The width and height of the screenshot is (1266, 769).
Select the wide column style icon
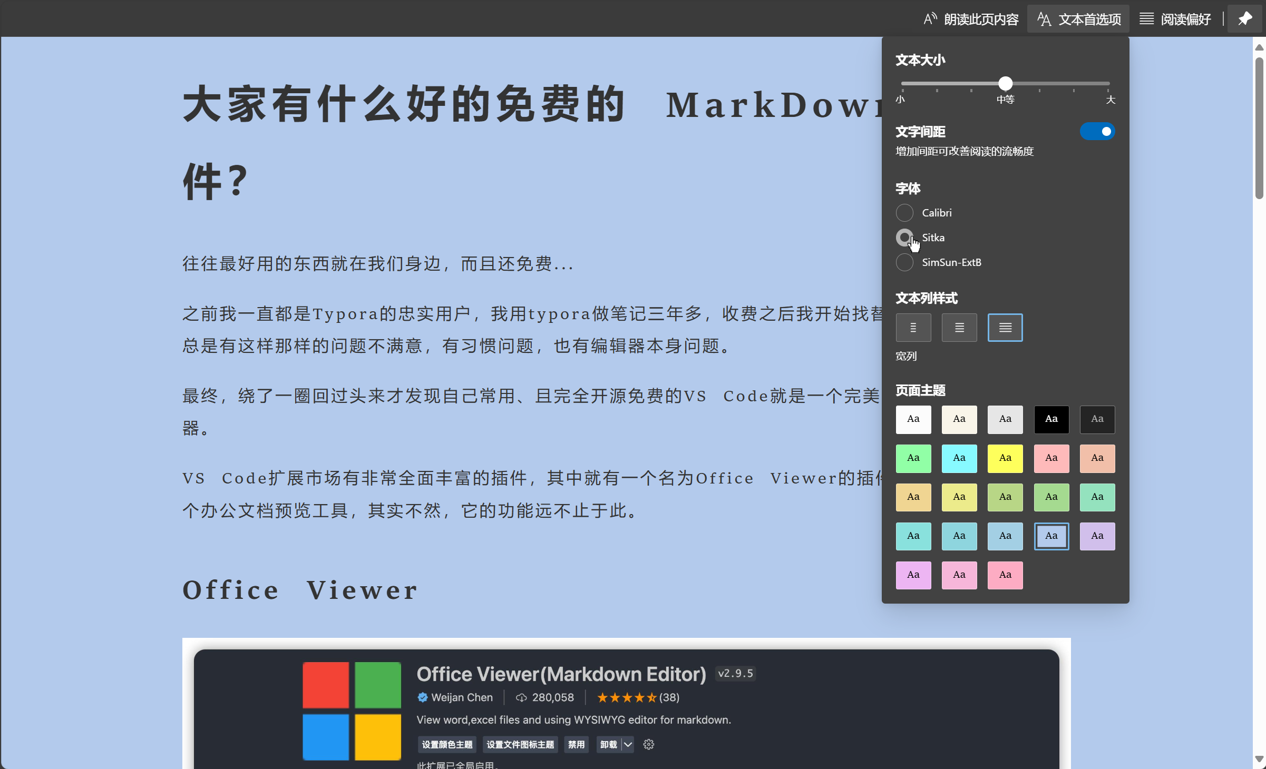[x=1005, y=328]
